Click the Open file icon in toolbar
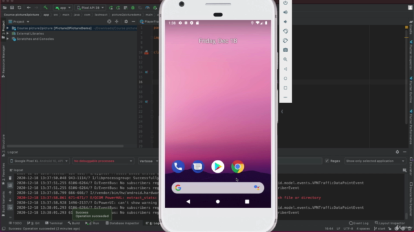The width and height of the screenshot is (414, 232). [5, 8]
